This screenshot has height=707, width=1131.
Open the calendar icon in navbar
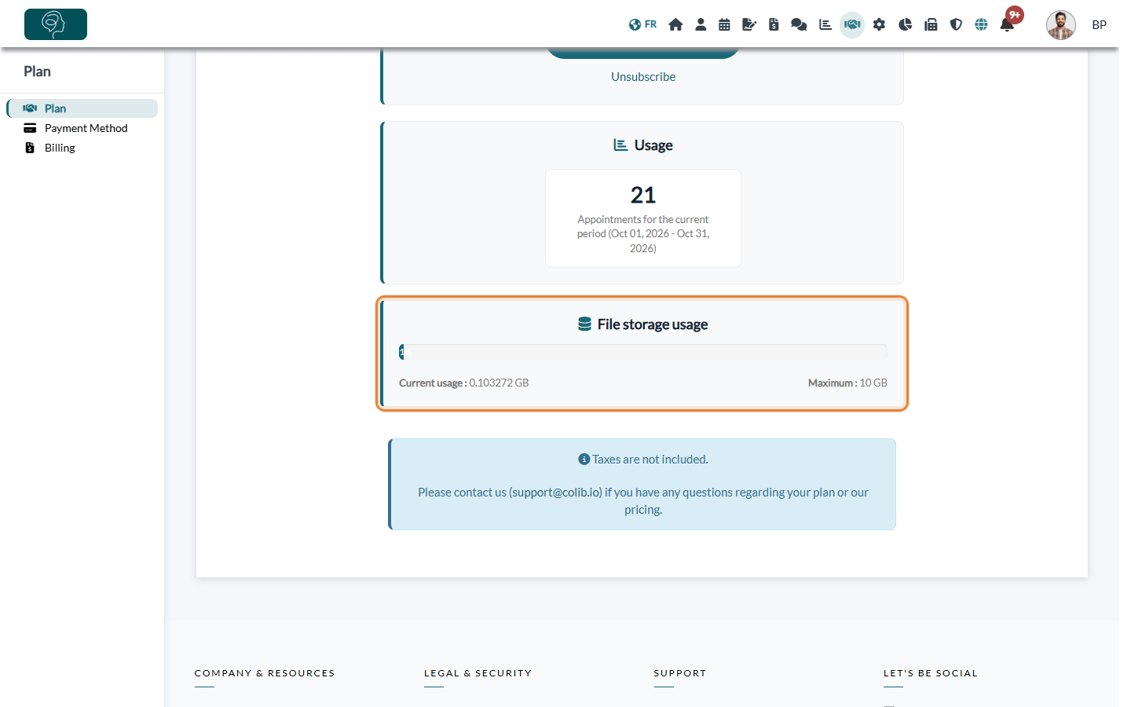coord(724,24)
